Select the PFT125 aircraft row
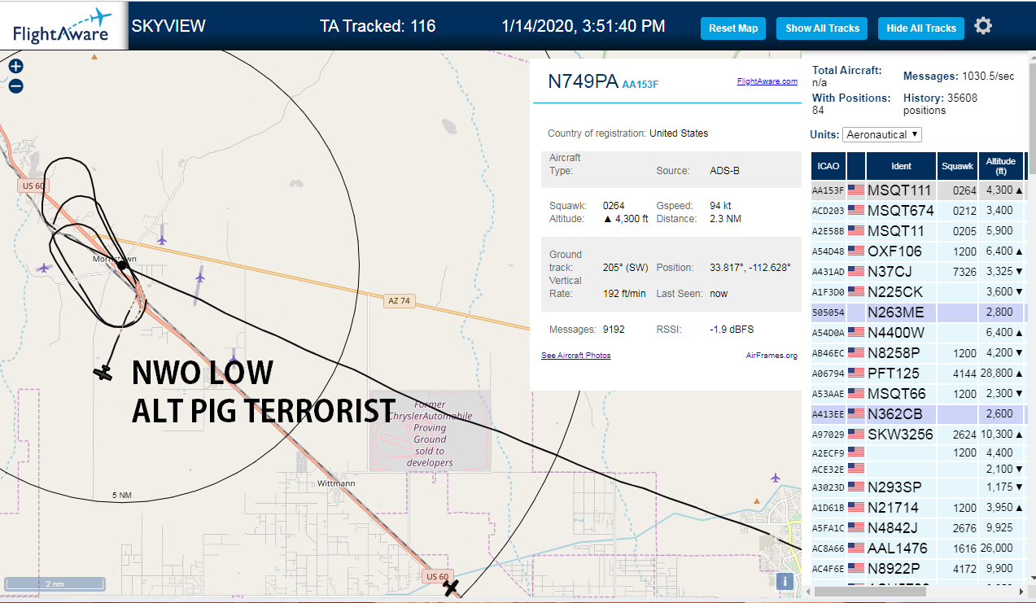The image size is (1036, 603). (918, 374)
